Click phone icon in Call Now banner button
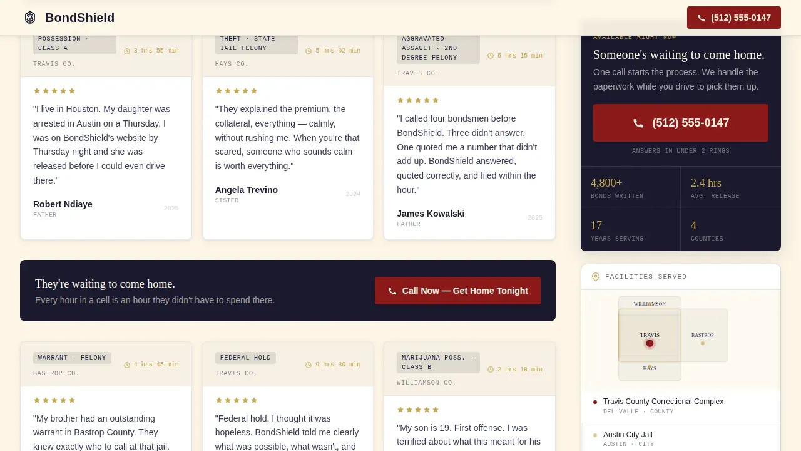Screen dimensions: 801x451 392,291
